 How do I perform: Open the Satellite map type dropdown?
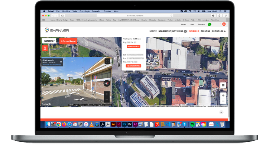(49, 41)
